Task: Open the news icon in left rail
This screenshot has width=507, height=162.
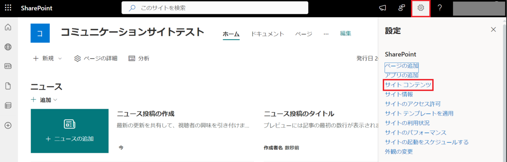Action: 8,66
